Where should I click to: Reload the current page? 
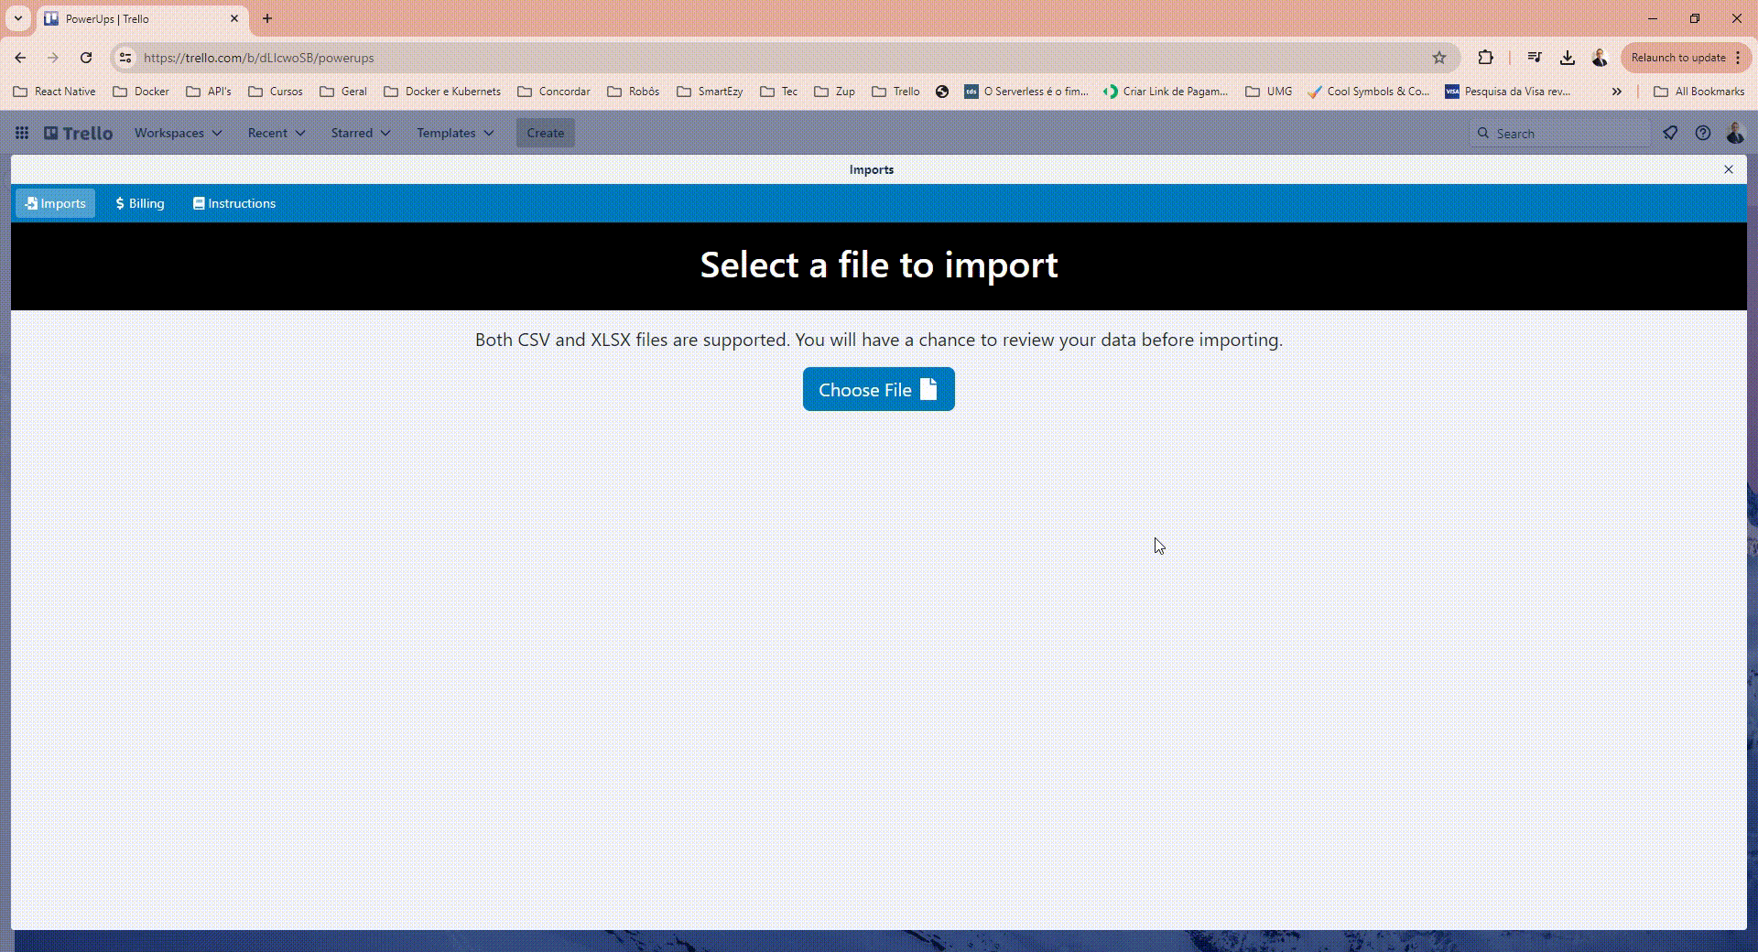pyautogui.click(x=86, y=57)
